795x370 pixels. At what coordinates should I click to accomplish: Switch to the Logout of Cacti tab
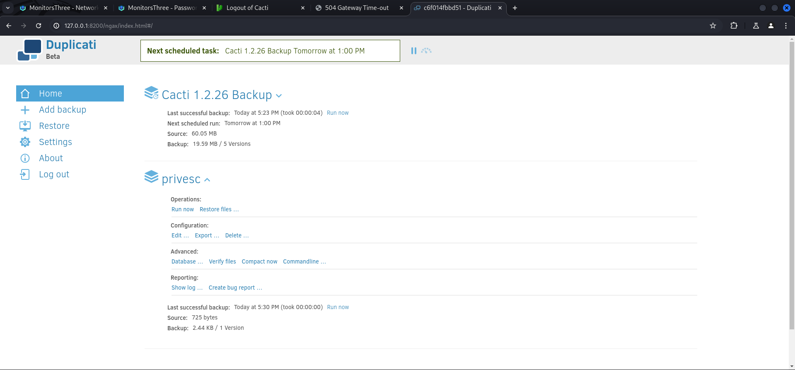[261, 8]
